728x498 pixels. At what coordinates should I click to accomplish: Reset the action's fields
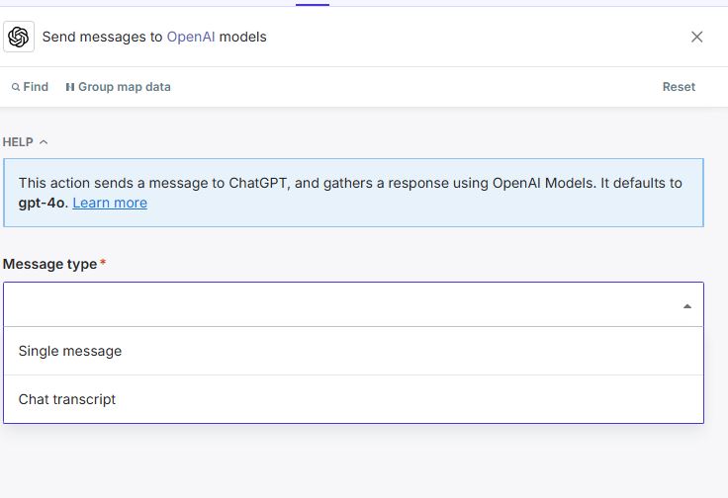(x=679, y=87)
